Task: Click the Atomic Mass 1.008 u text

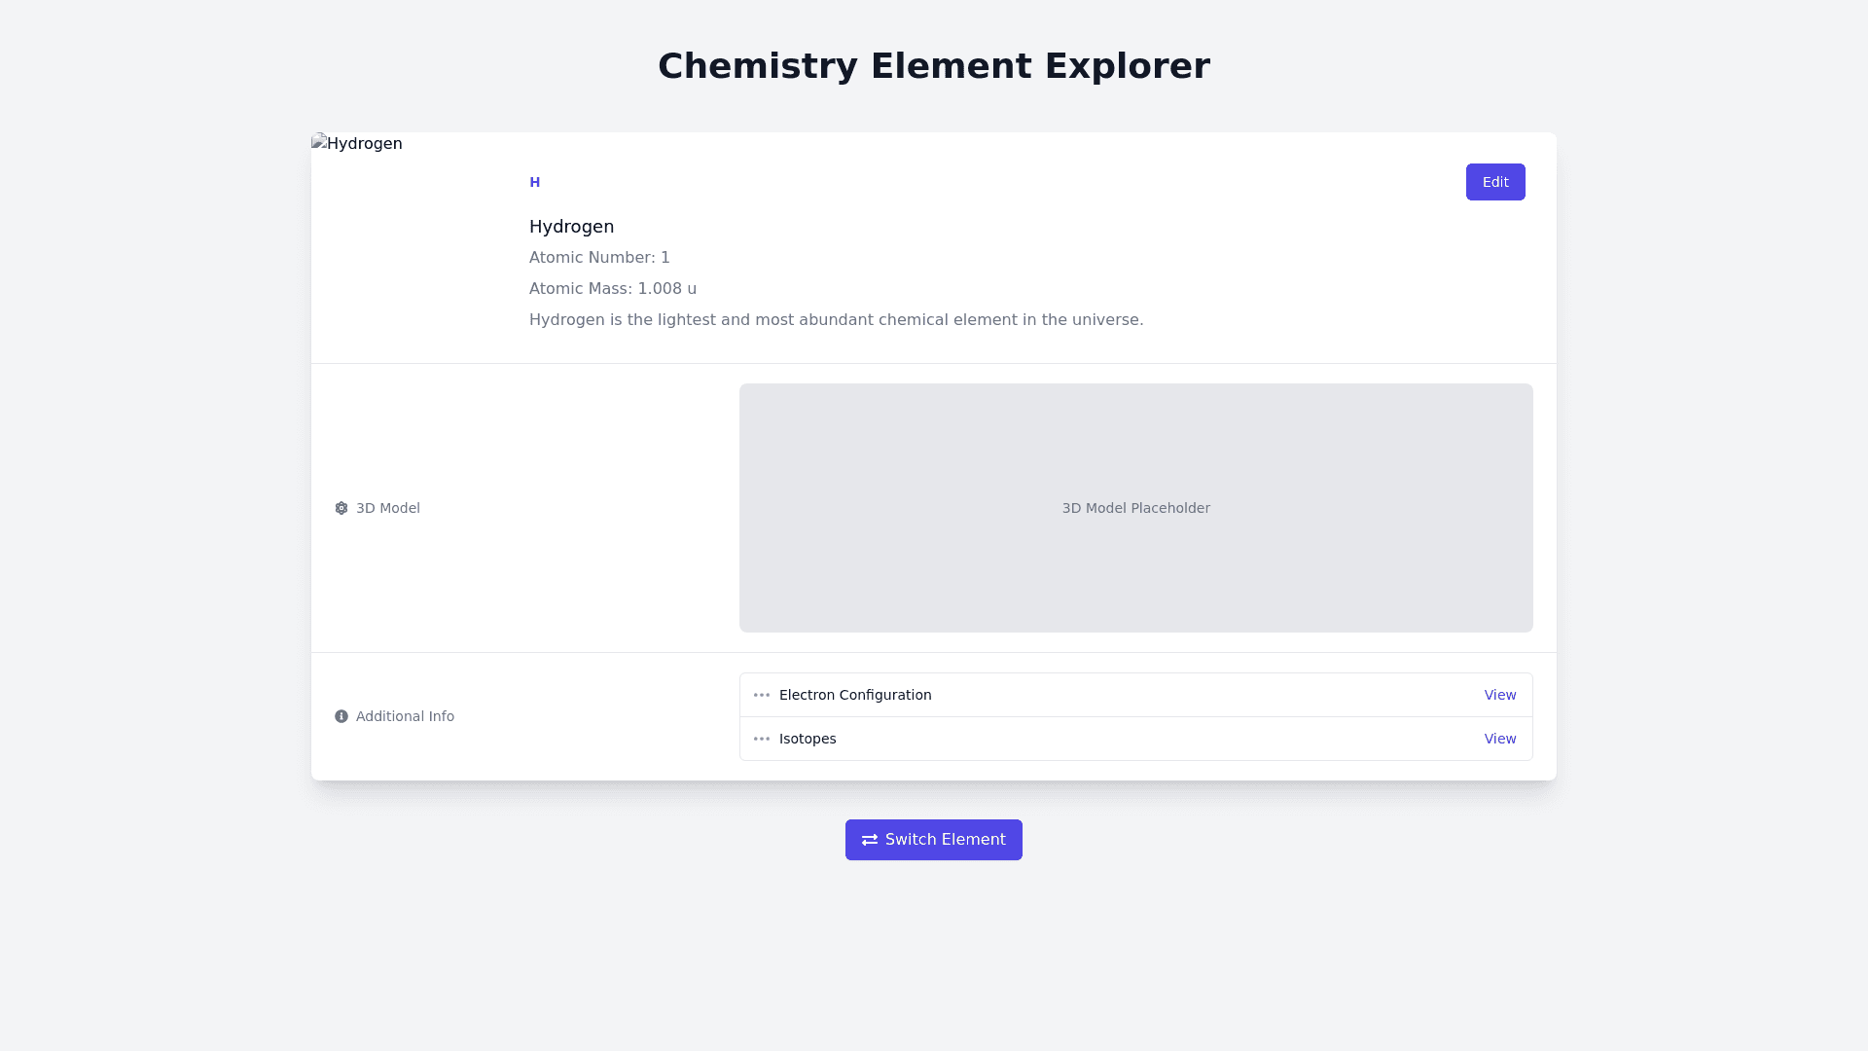Action: click(613, 289)
